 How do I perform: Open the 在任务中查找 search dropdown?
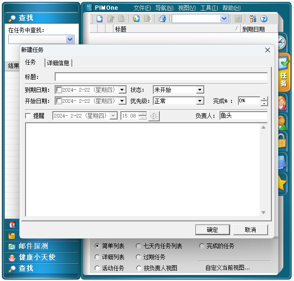click(x=70, y=39)
